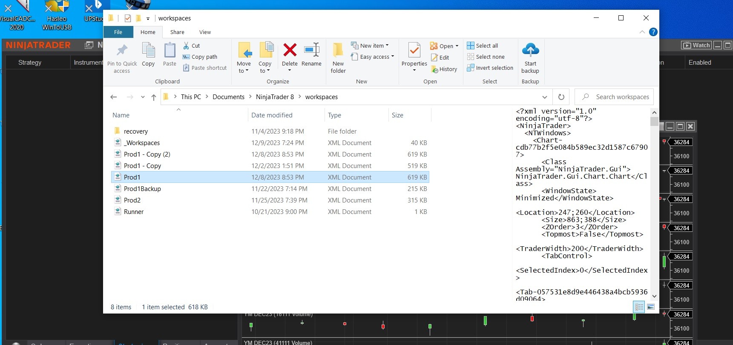Switch to the View ribbon tab
The width and height of the screenshot is (733, 345).
[205, 32]
